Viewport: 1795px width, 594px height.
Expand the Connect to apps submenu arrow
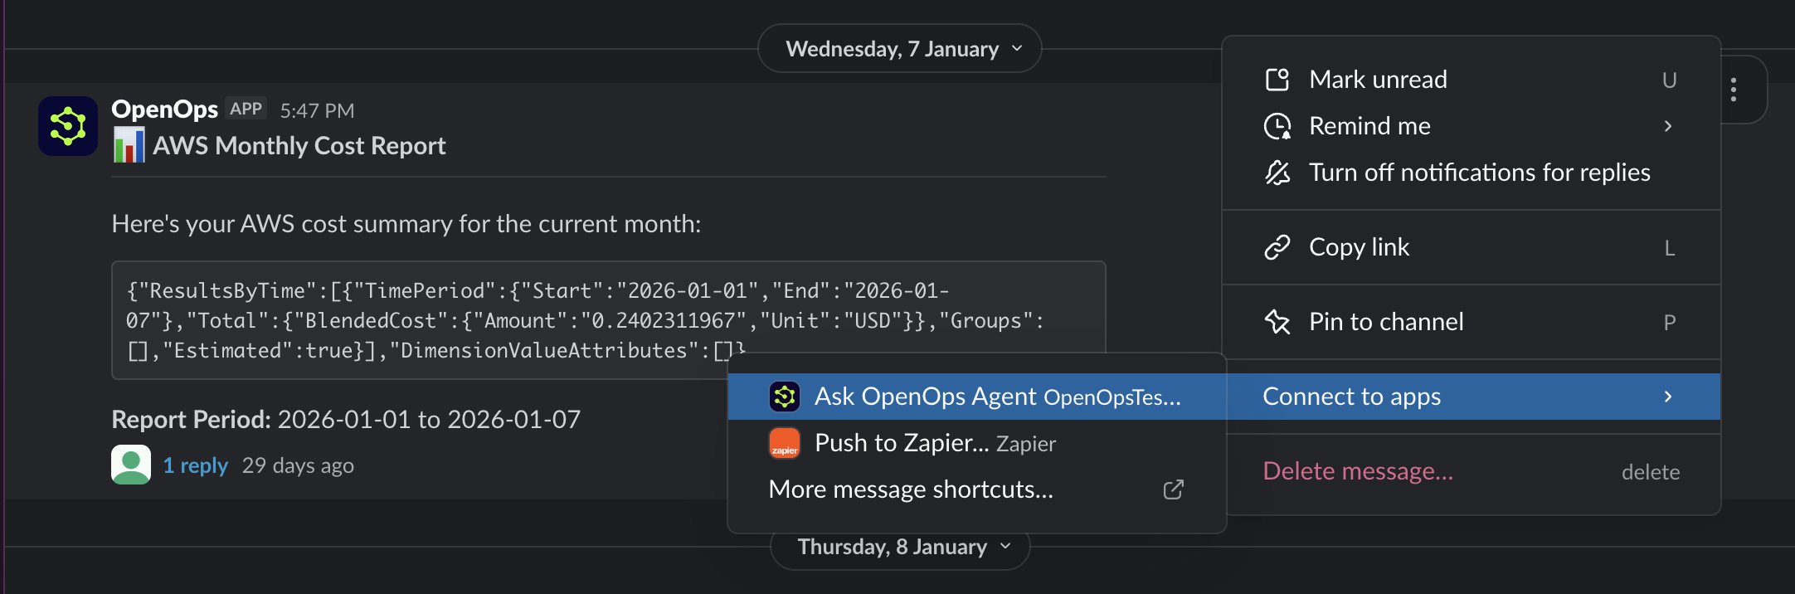coord(1669,397)
